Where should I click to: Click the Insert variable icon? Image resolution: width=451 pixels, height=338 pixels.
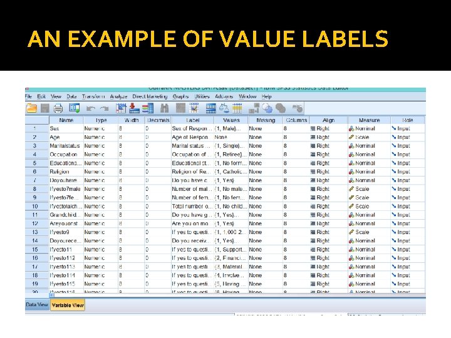point(194,108)
